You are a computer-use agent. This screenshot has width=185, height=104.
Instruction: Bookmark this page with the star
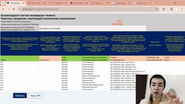coord(156,9)
